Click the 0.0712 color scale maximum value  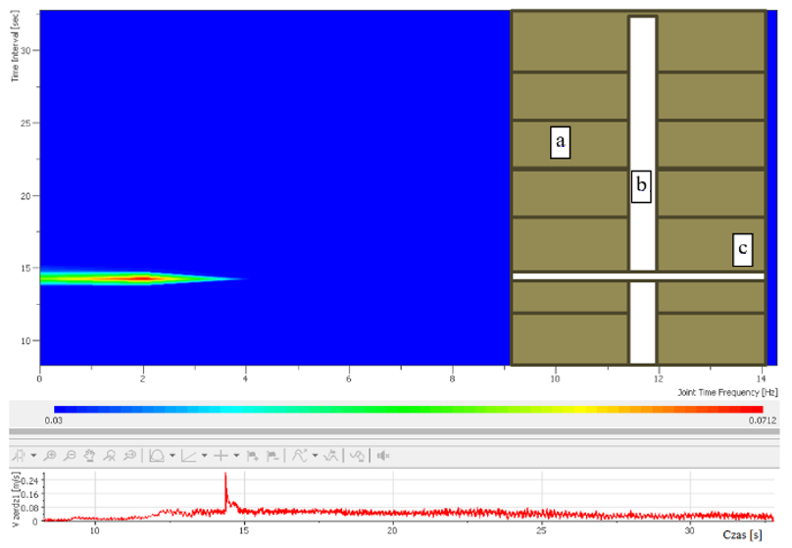click(x=763, y=421)
